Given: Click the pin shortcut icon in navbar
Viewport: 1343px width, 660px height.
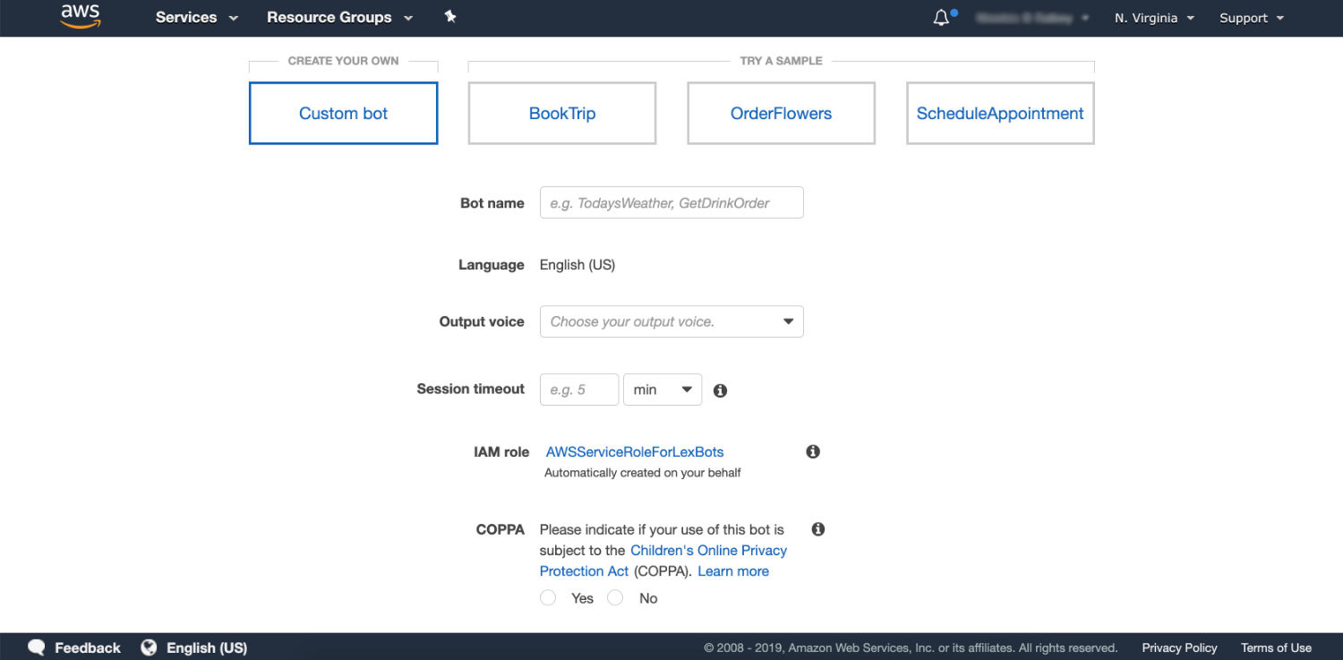Looking at the screenshot, I should [450, 16].
